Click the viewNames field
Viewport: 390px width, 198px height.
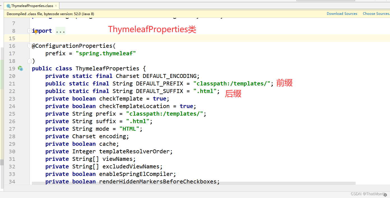(x=118, y=159)
